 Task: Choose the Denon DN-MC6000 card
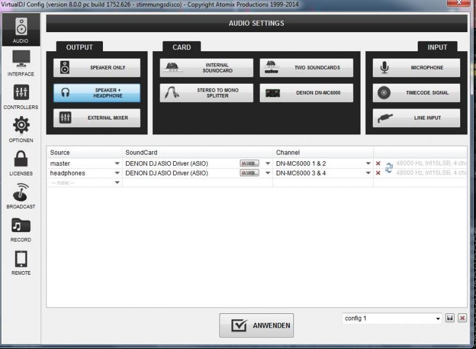click(306, 93)
